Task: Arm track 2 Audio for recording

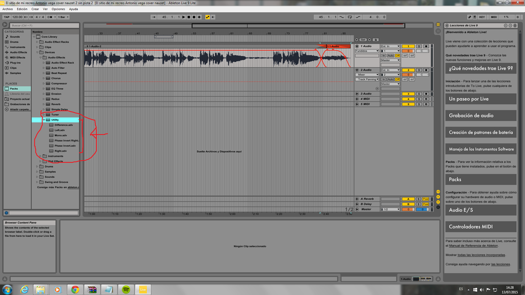Action: (x=426, y=70)
